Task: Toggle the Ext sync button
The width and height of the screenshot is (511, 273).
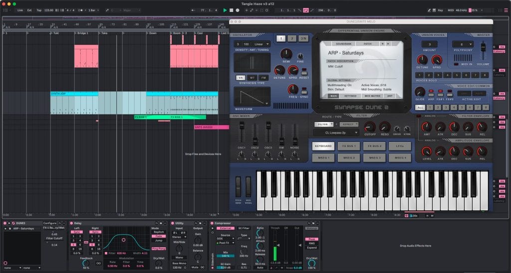Action: click(29, 10)
